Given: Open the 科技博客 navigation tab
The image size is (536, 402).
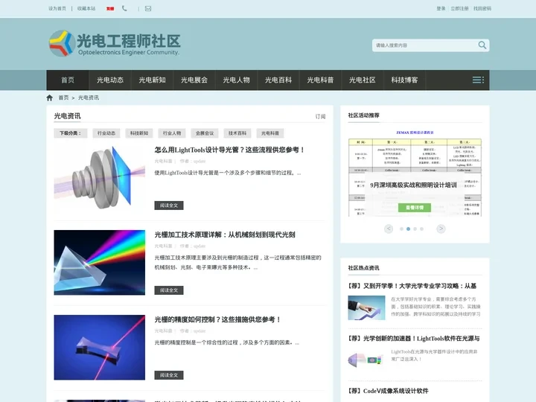Looking at the screenshot, I should point(404,80).
